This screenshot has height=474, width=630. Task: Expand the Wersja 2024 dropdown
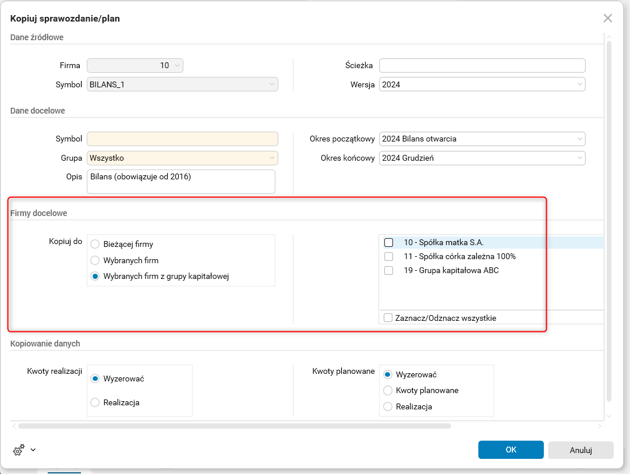580,84
